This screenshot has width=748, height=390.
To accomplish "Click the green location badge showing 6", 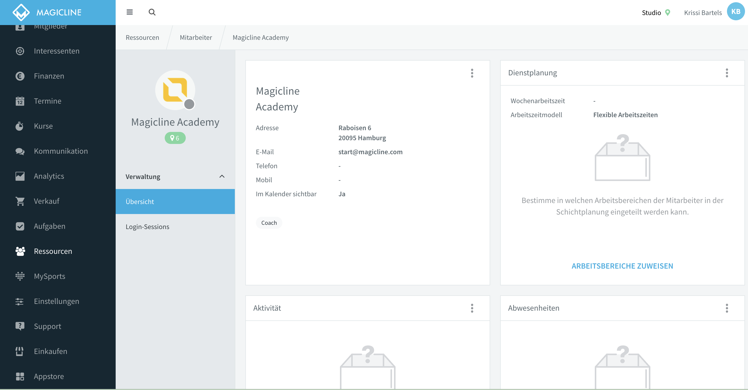I will 175,138.
